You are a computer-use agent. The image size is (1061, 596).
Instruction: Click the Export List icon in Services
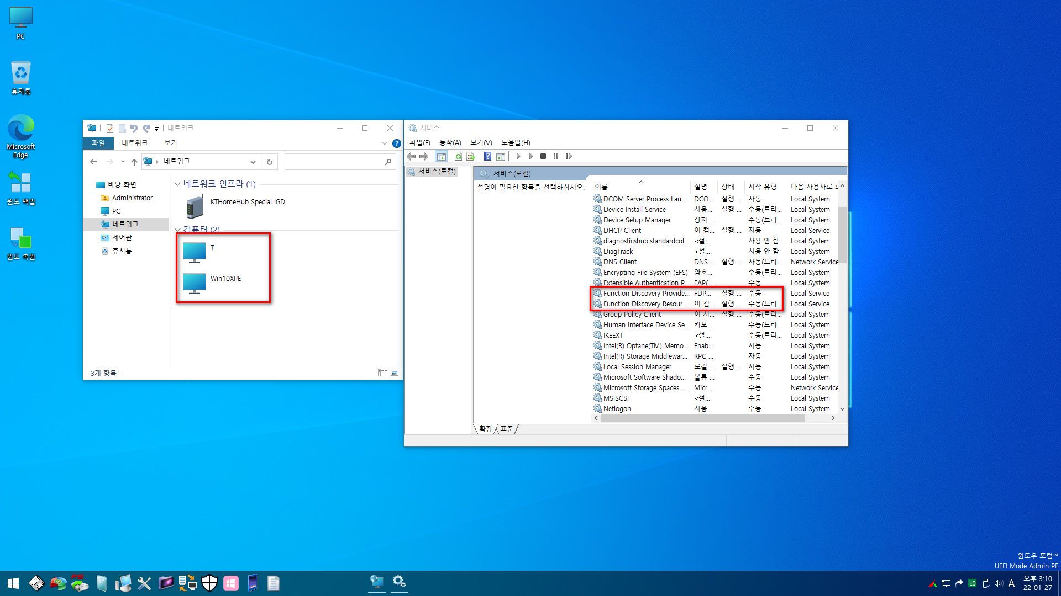(471, 156)
